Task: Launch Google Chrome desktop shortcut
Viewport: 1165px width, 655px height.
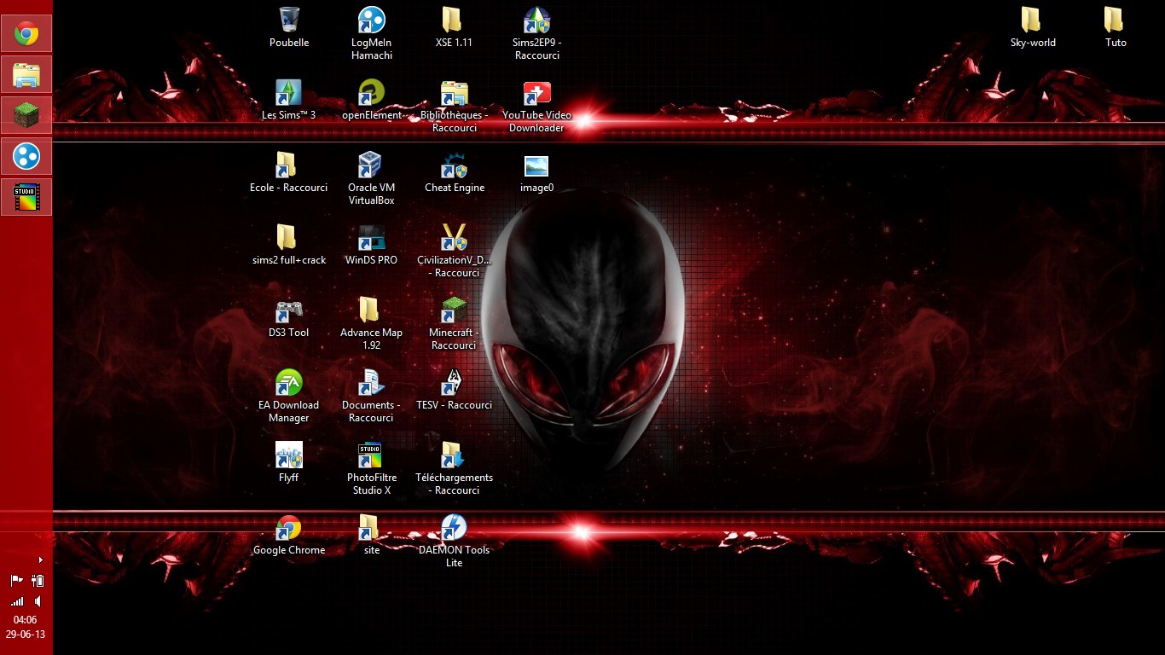Action: pos(289,535)
